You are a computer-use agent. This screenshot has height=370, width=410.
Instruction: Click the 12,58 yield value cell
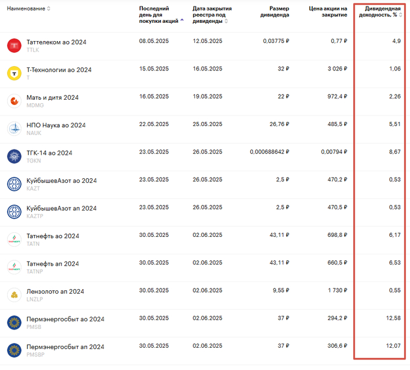[x=393, y=318]
